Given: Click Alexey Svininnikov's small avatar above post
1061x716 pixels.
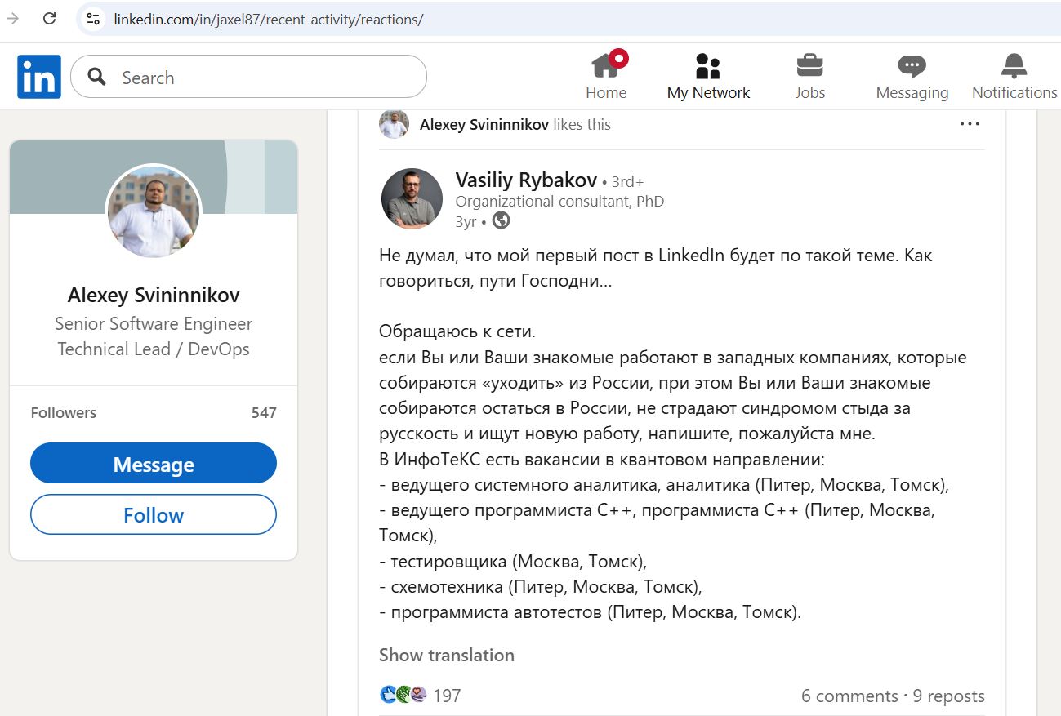Looking at the screenshot, I should click(x=394, y=124).
